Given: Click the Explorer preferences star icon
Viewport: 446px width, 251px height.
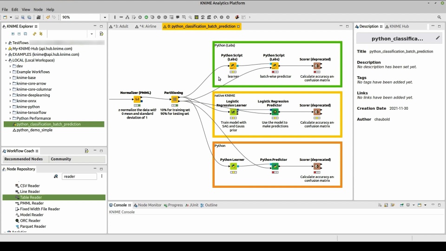Looking at the screenshot, I should pyautogui.click(x=41, y=34).
